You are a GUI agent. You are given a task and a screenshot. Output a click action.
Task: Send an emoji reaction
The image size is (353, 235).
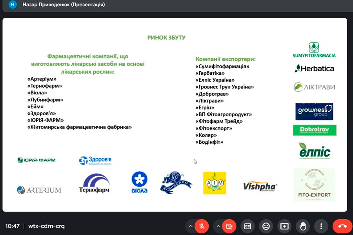tap(266, 226)
